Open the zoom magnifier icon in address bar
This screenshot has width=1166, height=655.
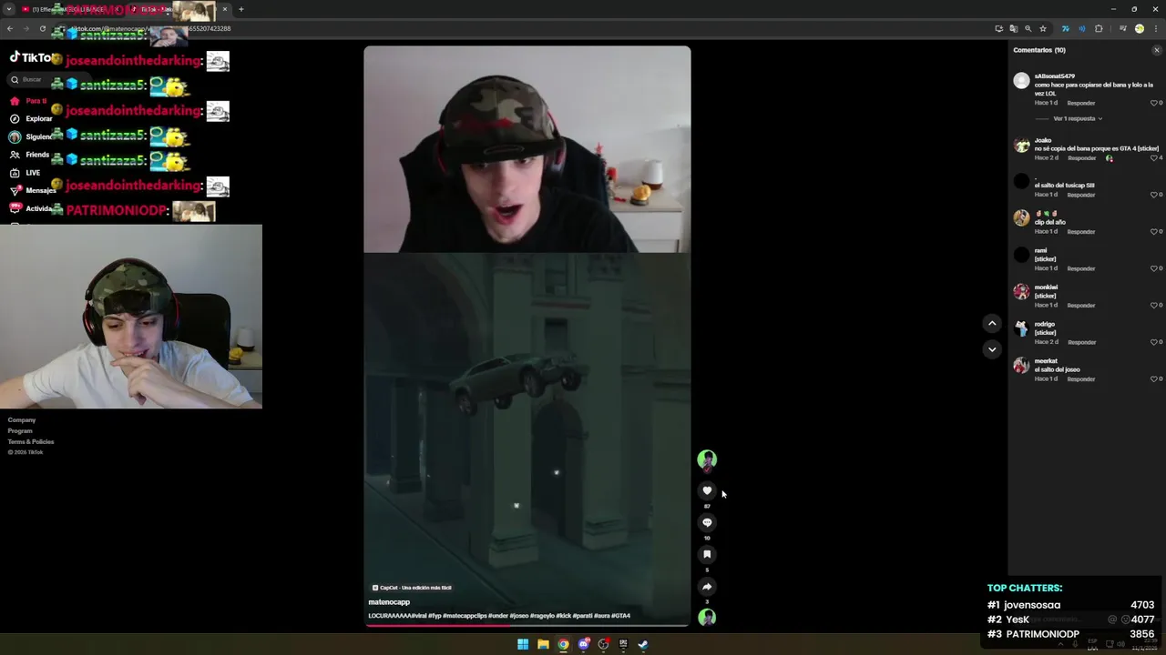1028,28
